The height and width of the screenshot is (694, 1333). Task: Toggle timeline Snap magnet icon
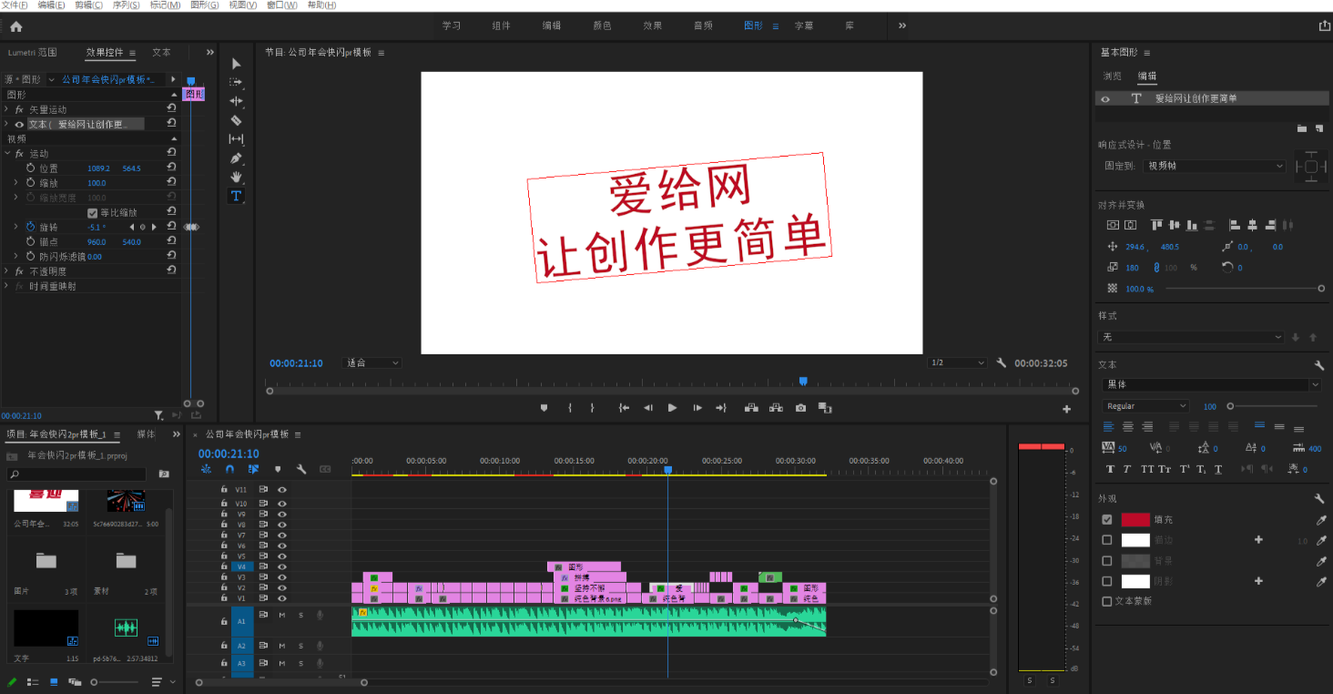click(x=229, y=469)
